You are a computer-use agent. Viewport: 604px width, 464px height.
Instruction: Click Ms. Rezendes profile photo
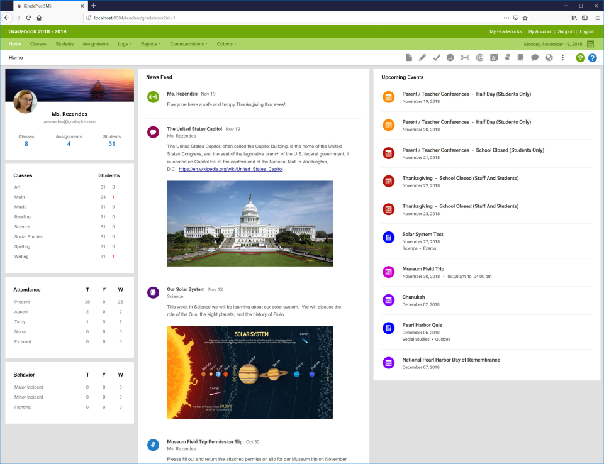click(x=25, y=102)
